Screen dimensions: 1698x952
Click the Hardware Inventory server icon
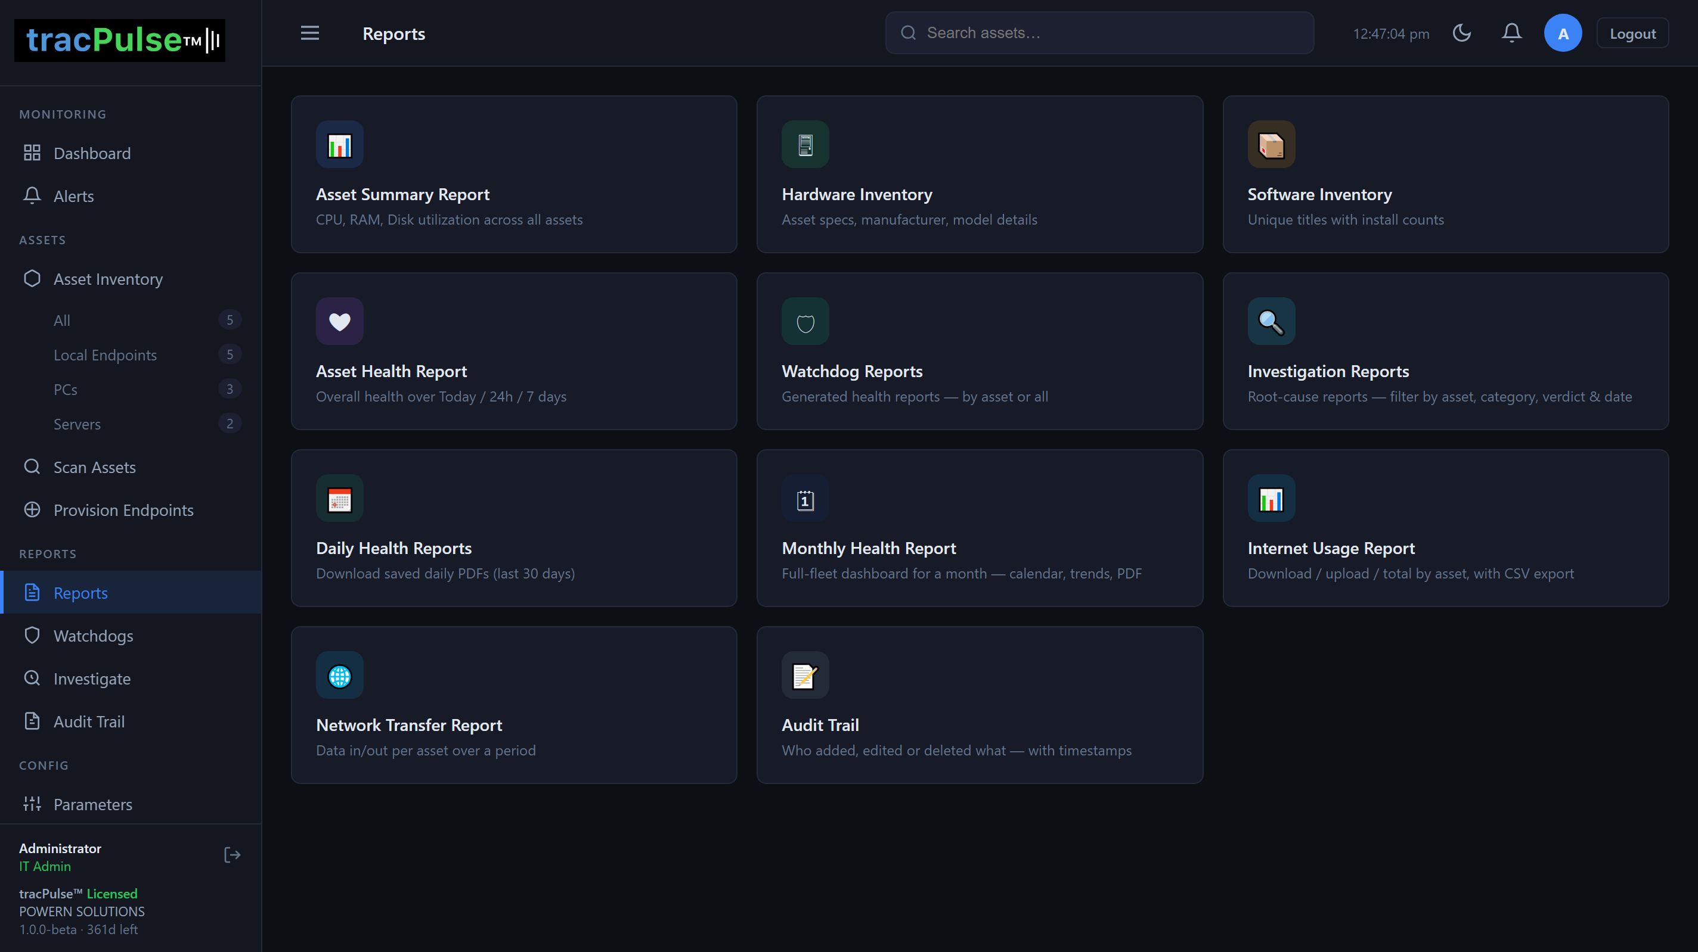805,144
